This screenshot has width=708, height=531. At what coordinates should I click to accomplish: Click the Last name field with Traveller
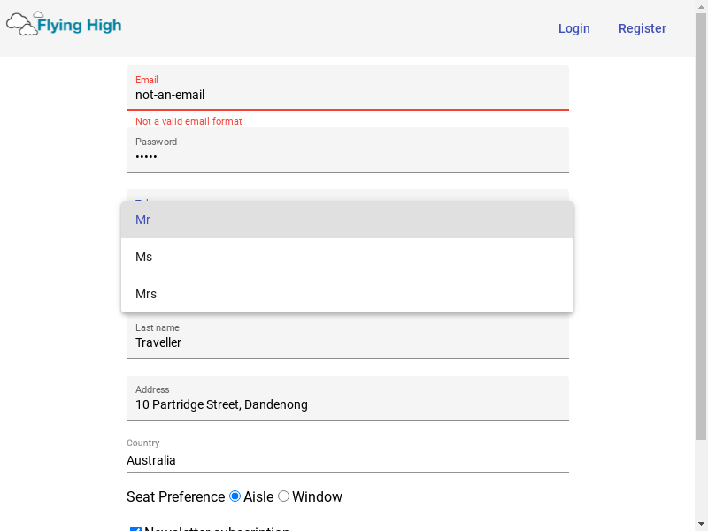pos(347,336)
